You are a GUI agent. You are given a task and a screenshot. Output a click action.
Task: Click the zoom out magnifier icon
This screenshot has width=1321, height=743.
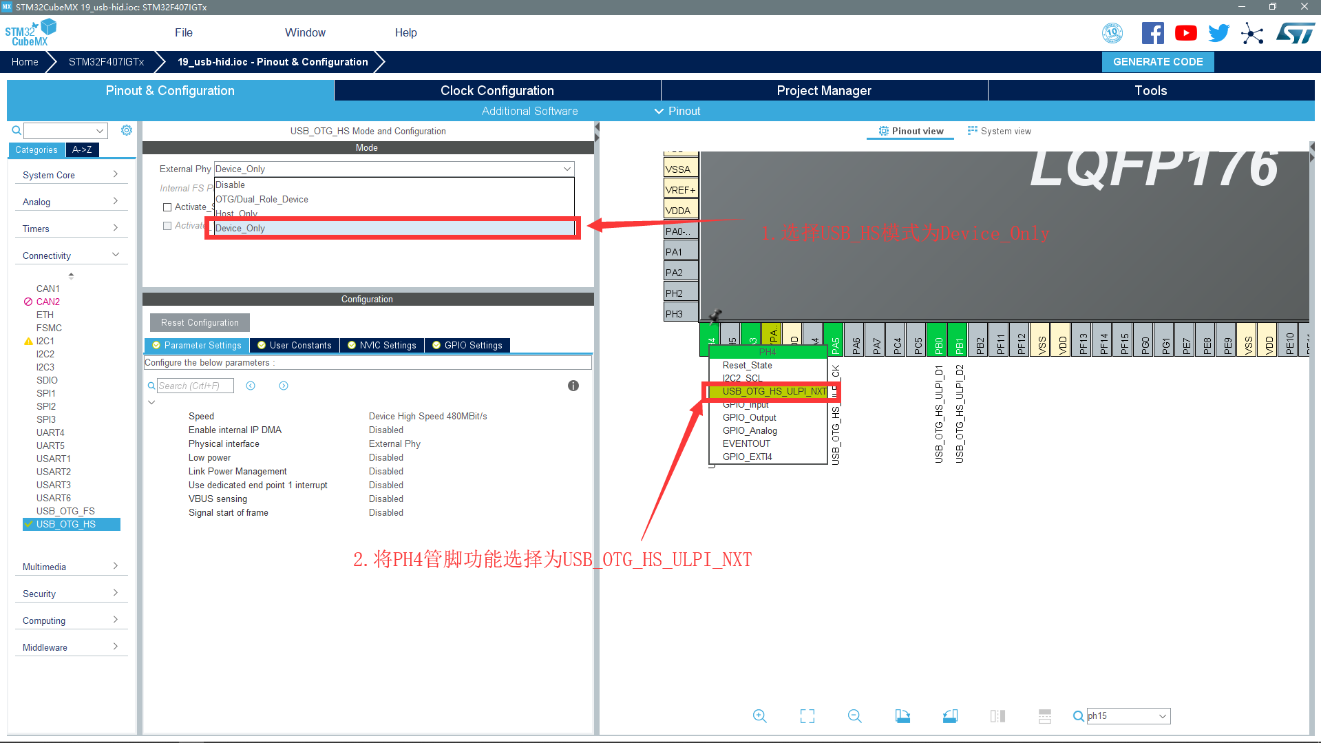pyautogui.click(x=854, y=716)
